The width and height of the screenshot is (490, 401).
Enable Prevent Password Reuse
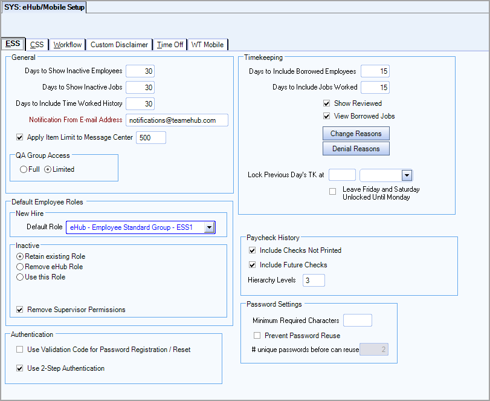click(x=257, y=336)
